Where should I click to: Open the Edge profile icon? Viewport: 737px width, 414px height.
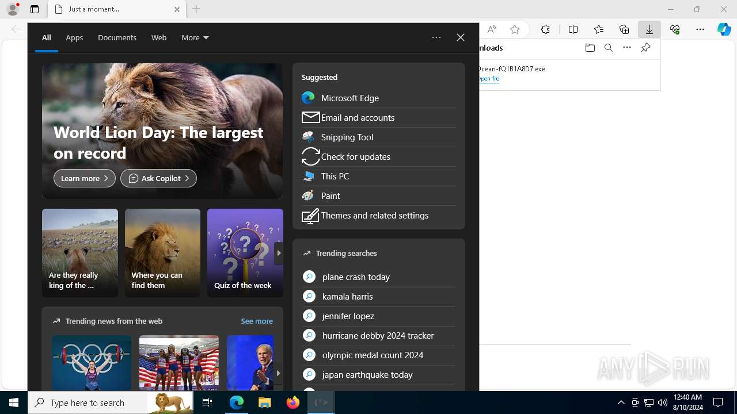[13, 9]
